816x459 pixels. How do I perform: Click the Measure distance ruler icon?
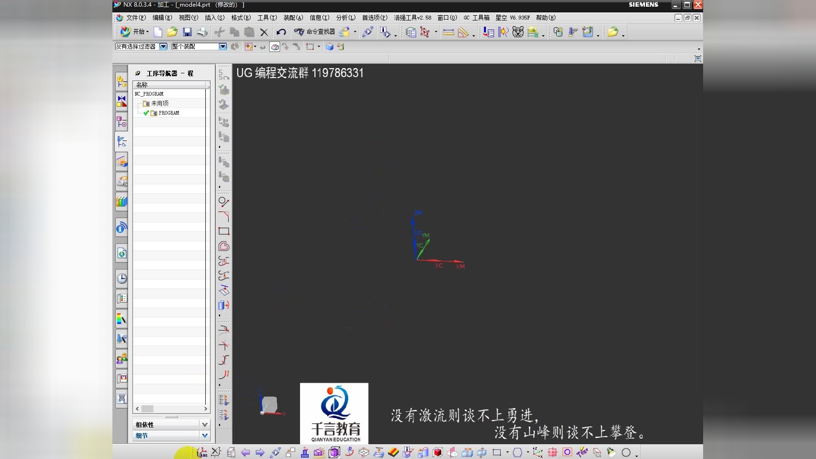pyautogui.click(x=448, y=32)
